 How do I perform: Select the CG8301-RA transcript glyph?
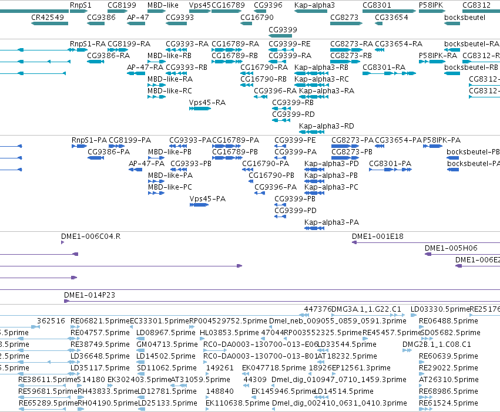tap(389, 73)
